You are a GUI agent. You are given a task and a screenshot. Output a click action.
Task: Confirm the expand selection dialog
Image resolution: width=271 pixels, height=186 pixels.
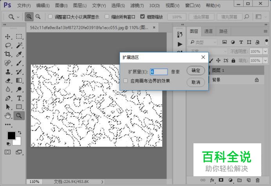(x=196, y=70)
